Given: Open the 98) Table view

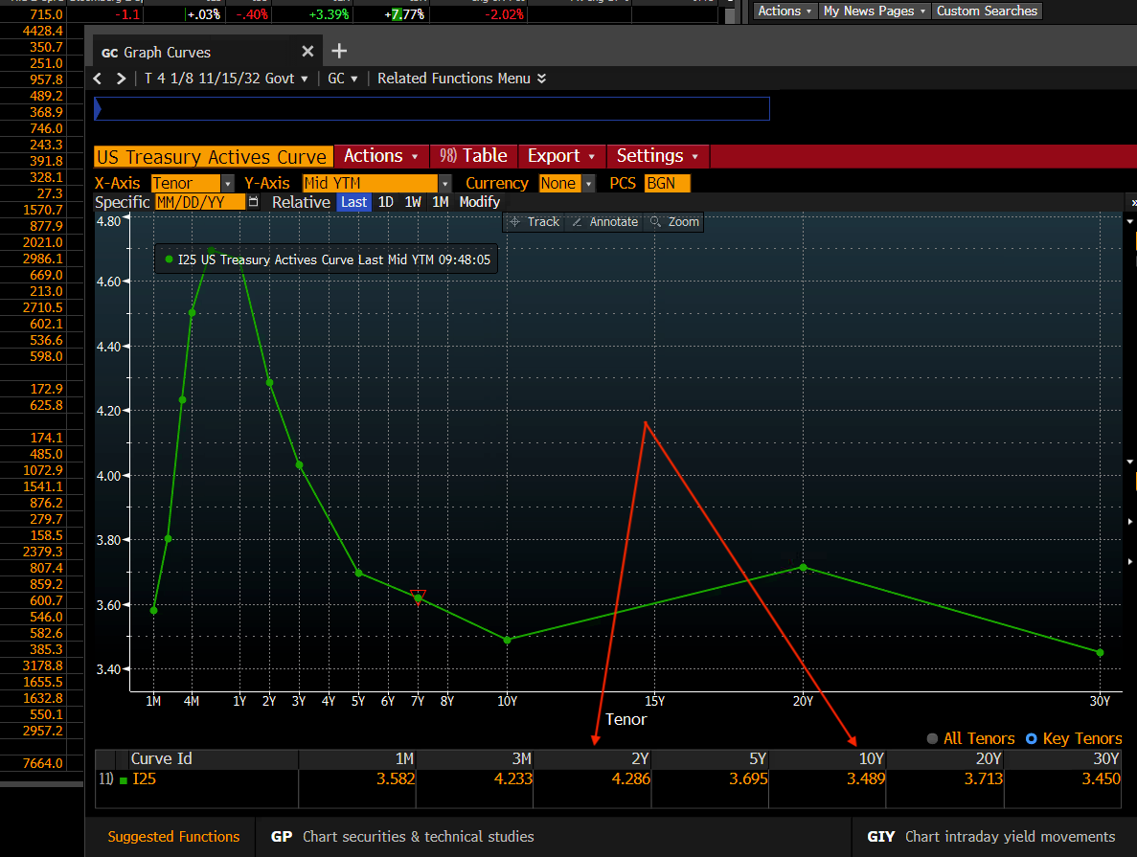Looking at the screenshot, I should pos(473,155).
